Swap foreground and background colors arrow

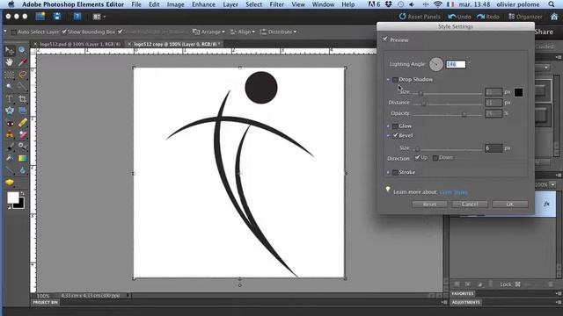click(x=22, y=194)
